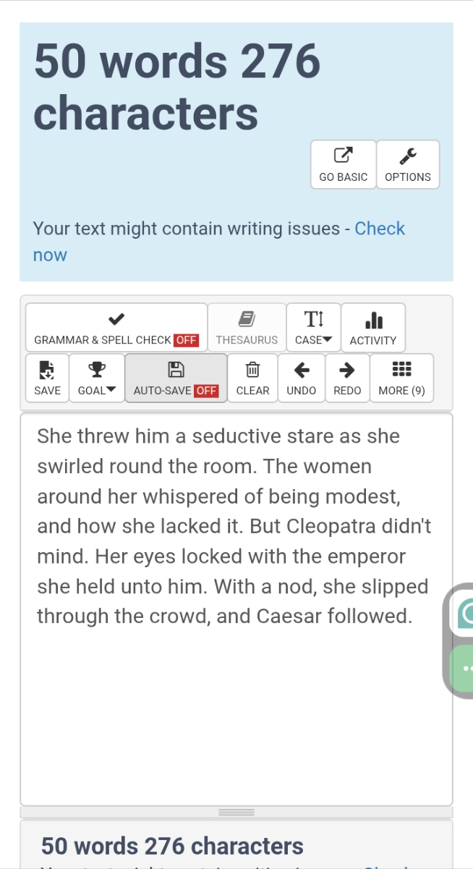Click the Check now link

point(219,242)
